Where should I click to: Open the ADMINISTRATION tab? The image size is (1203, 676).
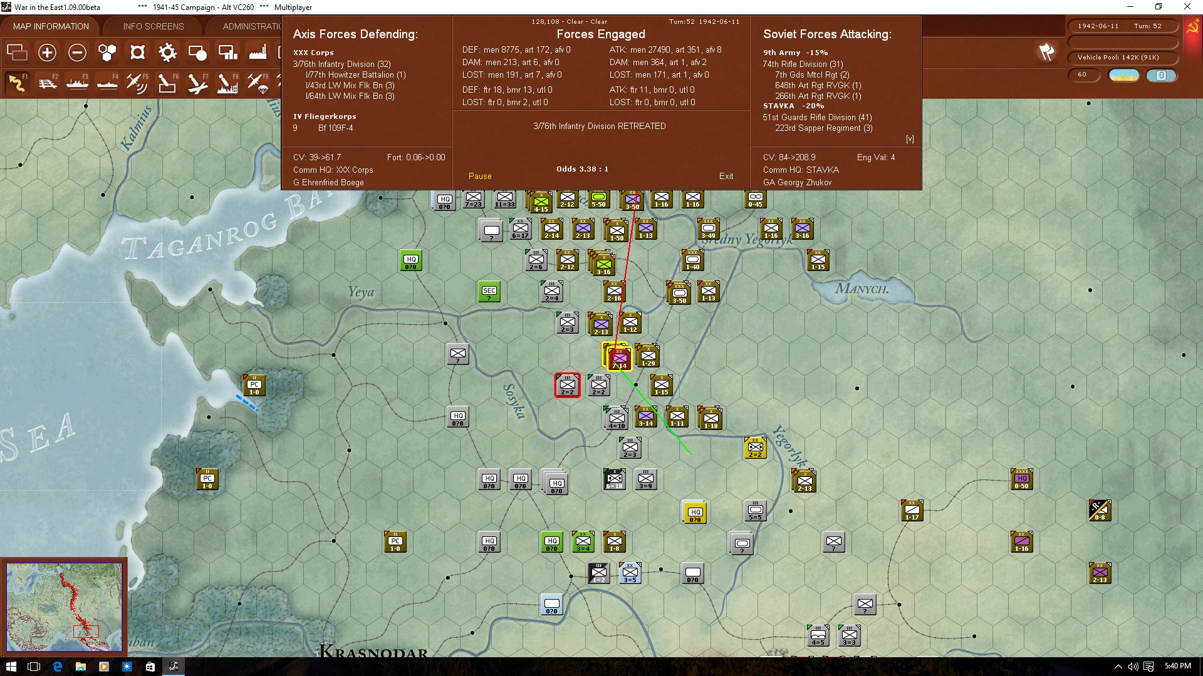click(252, 26)
